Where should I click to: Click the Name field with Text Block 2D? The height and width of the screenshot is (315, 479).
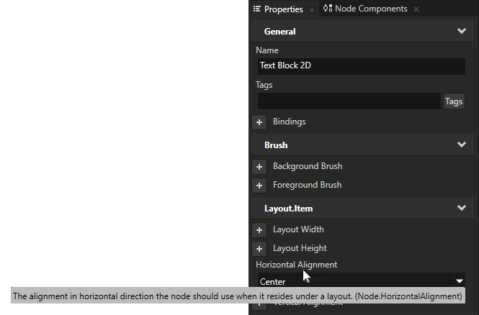[361, 66]
